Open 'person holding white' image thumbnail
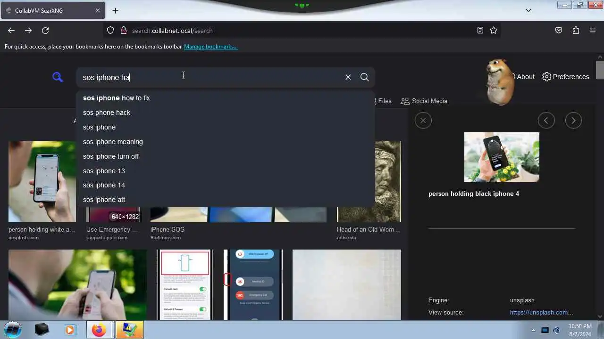Screen dimensions: 604x339 (42, 182)
